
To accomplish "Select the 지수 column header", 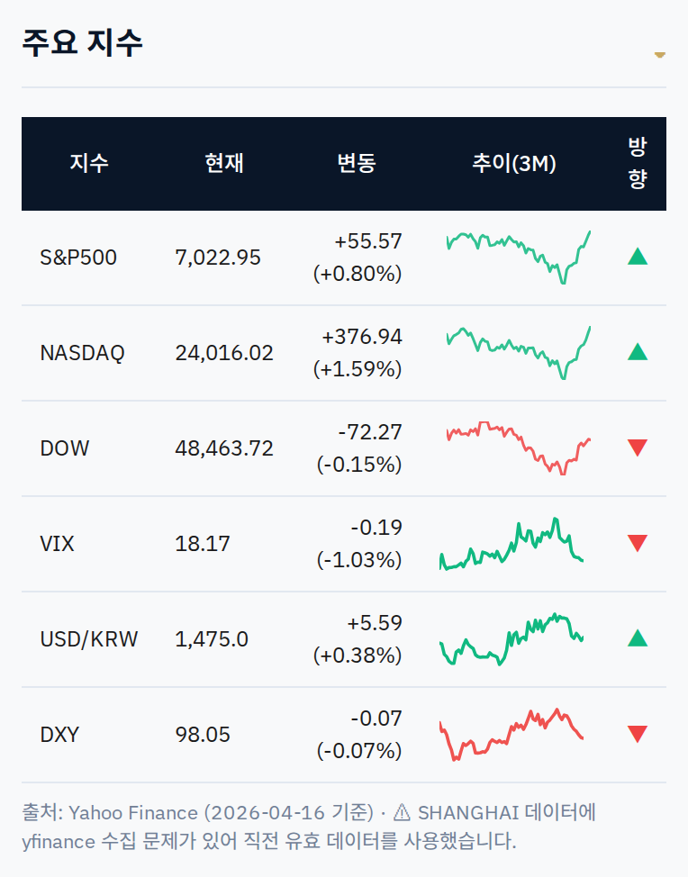I will pyautogui.click(x=89, y=163).
